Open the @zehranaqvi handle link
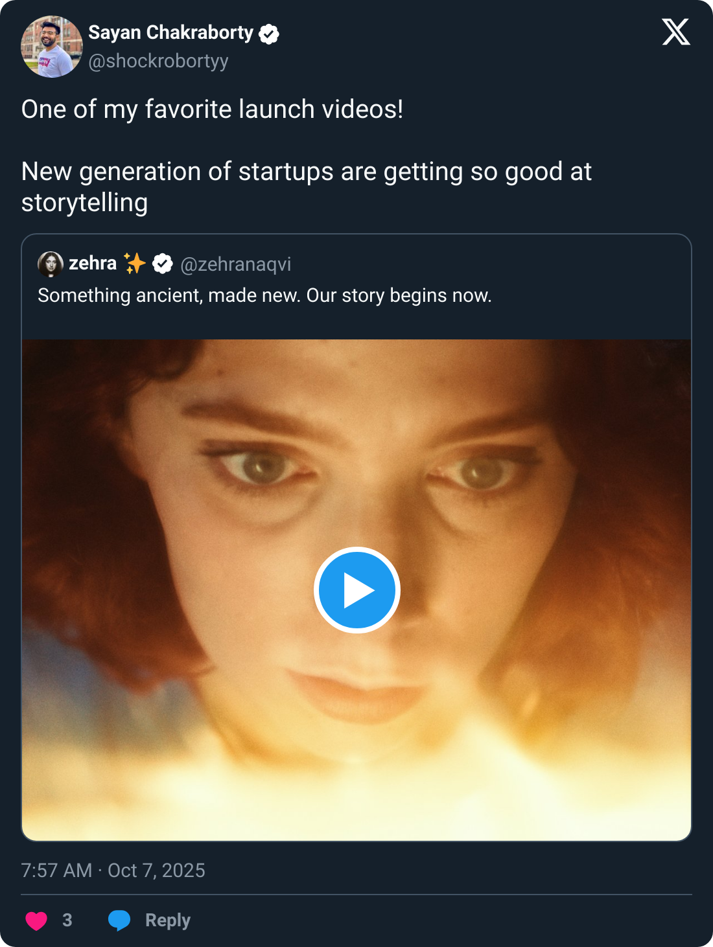The image size is (713, 947). (235, 264)
